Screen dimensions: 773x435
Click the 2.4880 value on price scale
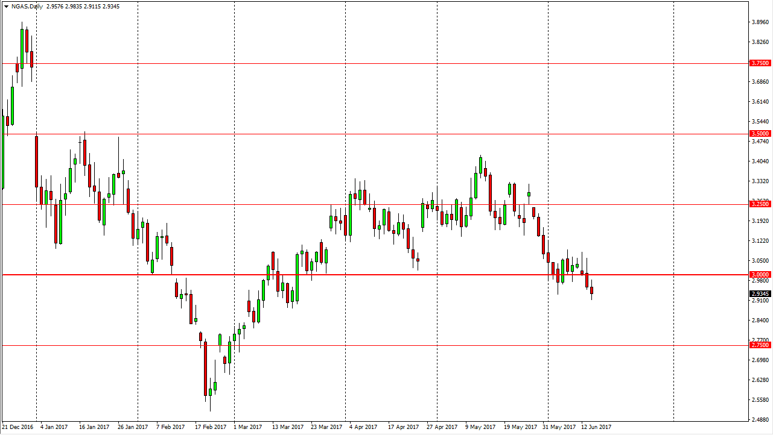760,419
